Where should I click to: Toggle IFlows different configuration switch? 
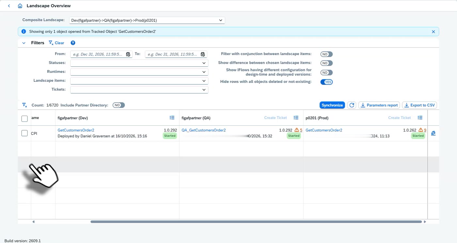tap(326, 73)
